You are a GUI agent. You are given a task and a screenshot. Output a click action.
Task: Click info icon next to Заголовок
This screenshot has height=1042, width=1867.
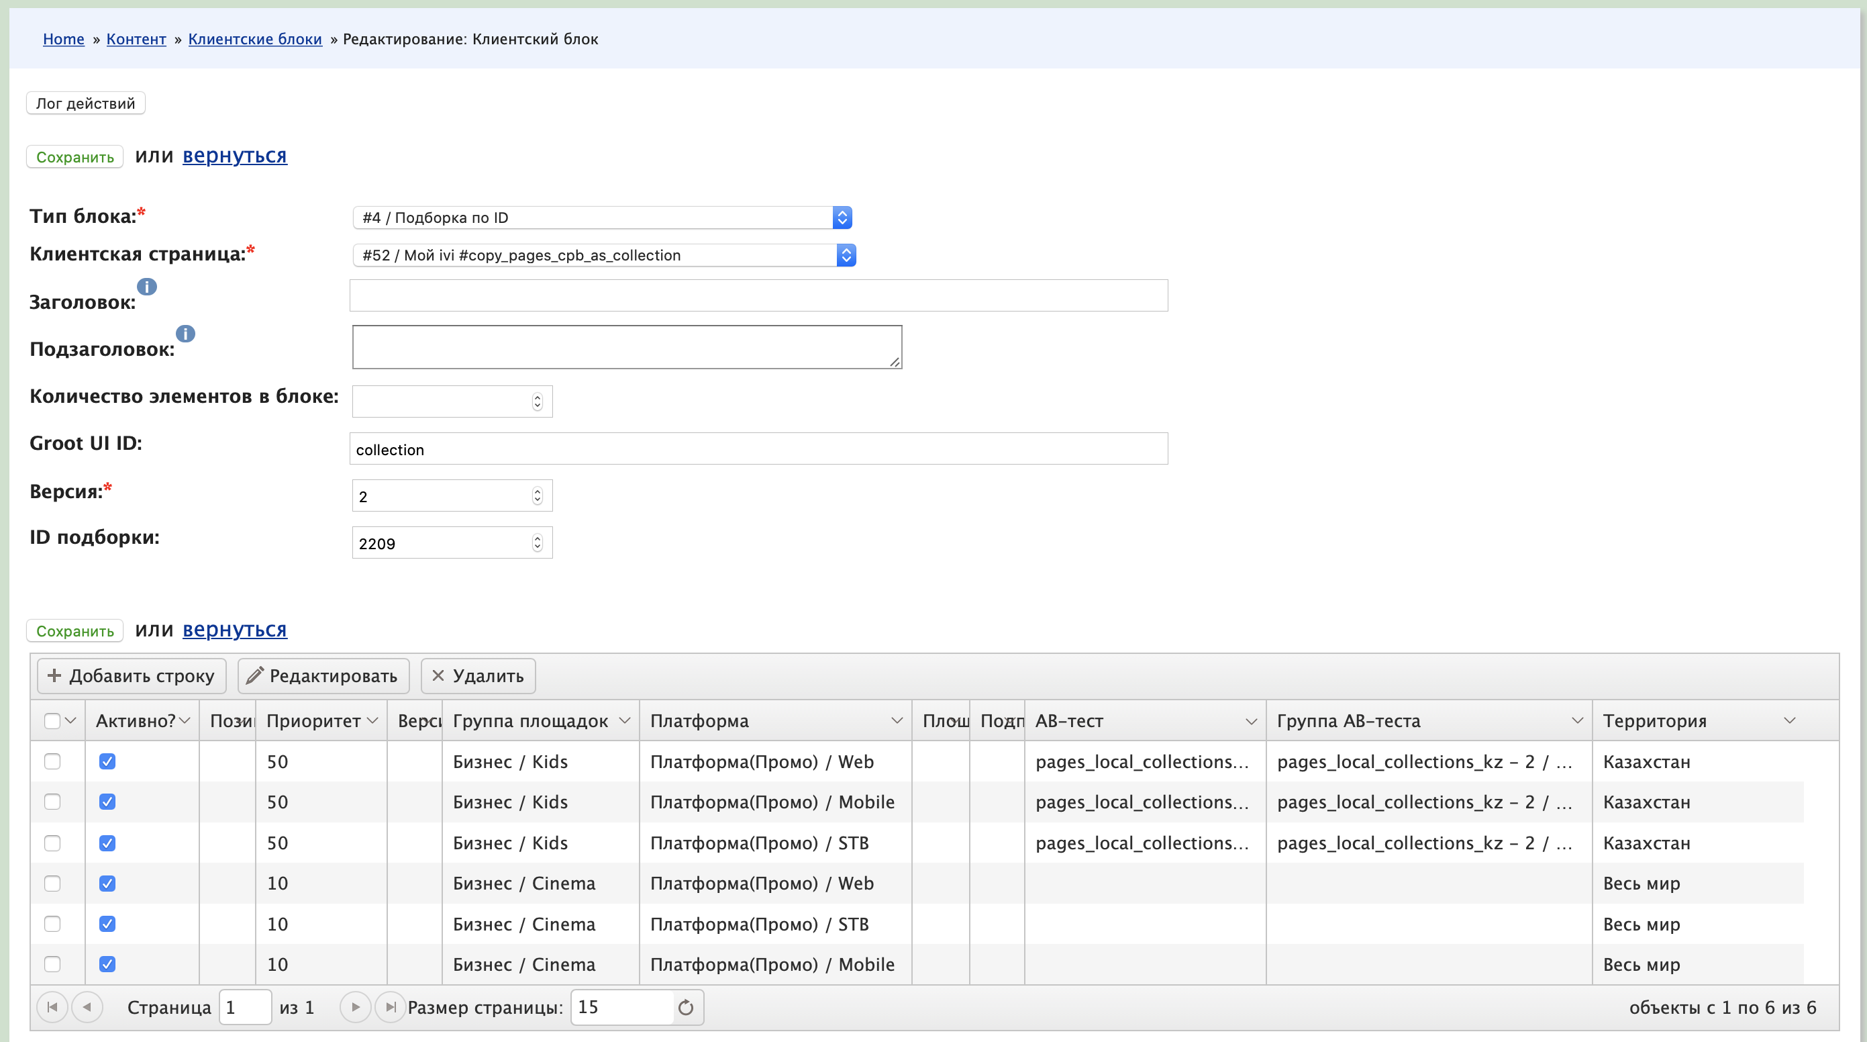[147, 287]
